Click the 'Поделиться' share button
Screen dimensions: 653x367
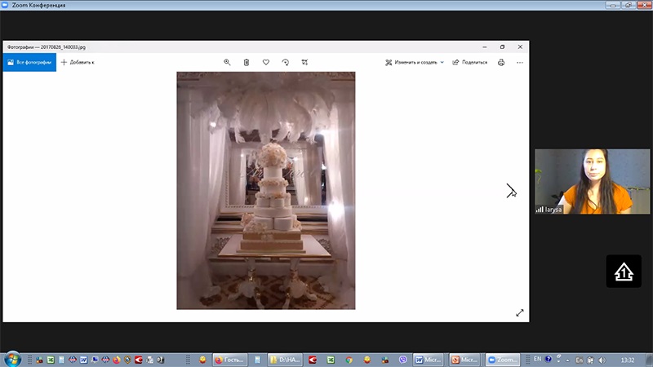click(x=469, y=62)
